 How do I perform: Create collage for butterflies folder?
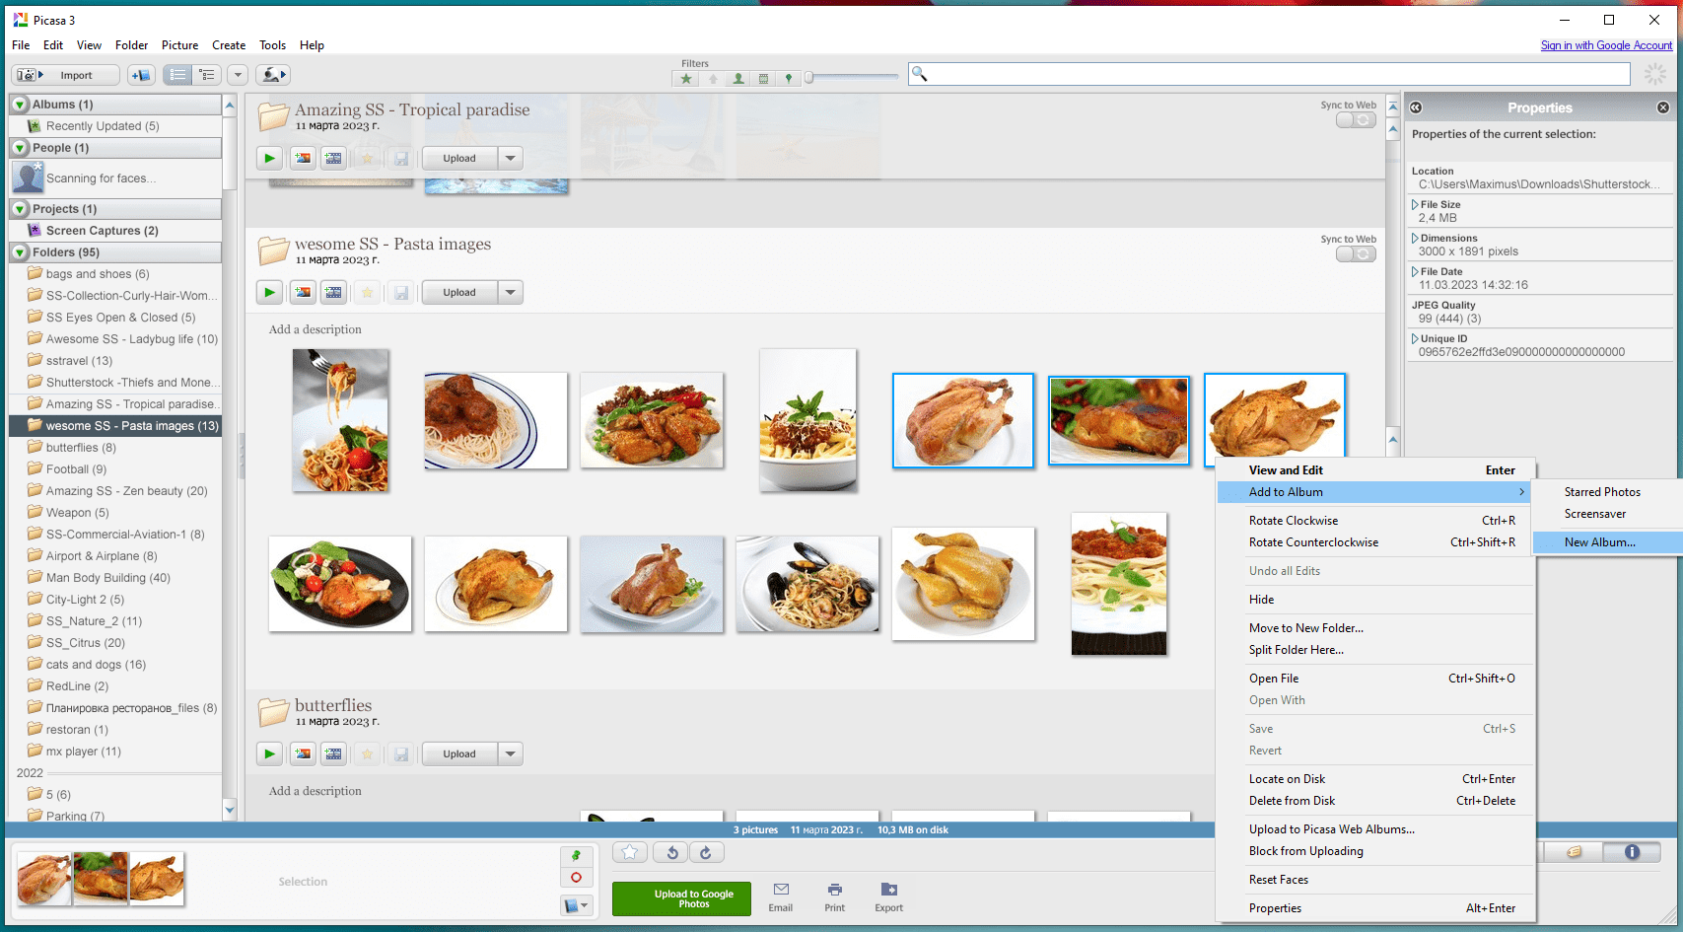[x=303, y=753]
